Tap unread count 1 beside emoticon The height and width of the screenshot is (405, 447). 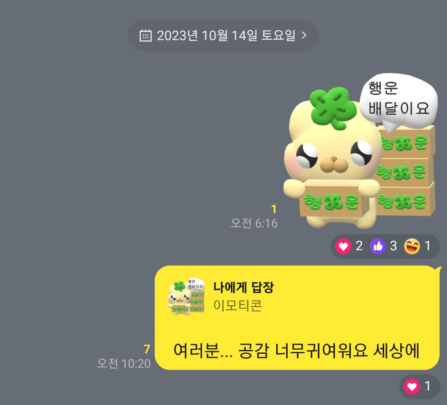pyautogui.click(x=274, y=209)
